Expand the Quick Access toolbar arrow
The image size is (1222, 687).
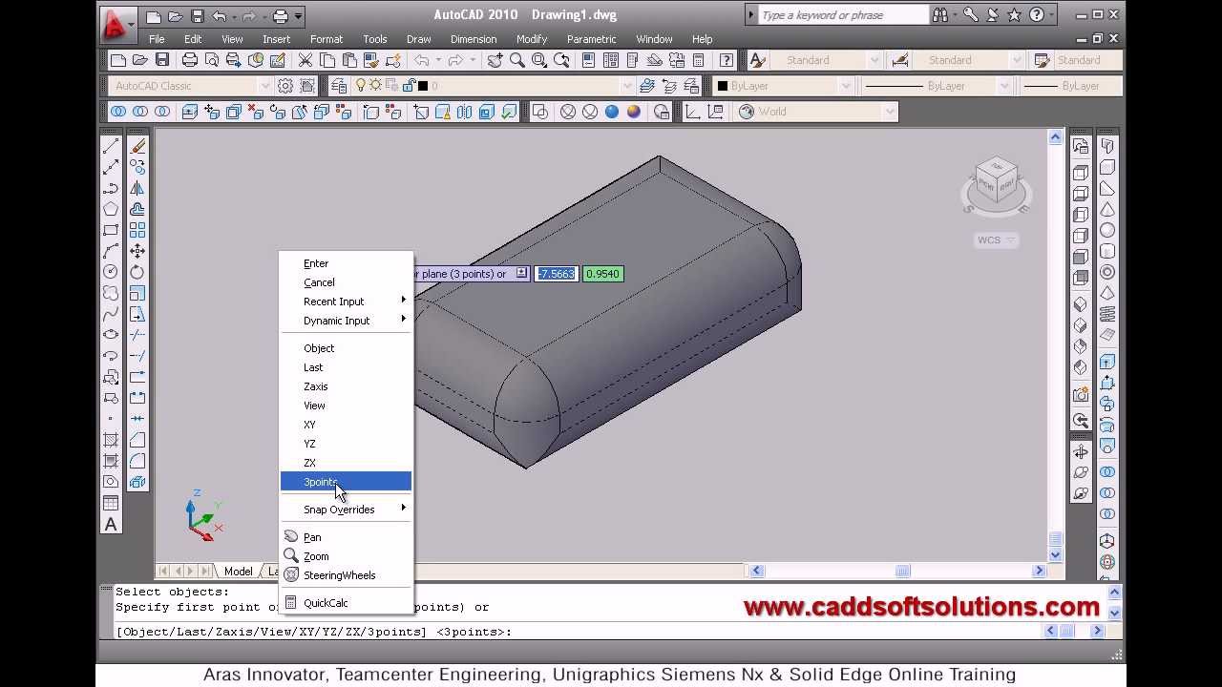click(299, 16)
